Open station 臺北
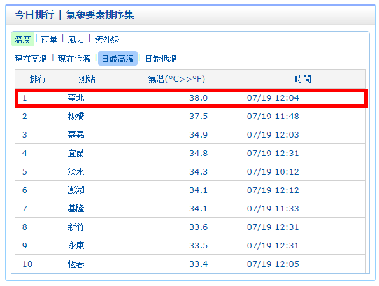Viewport: 379px width, 286px height. point(76,98)
